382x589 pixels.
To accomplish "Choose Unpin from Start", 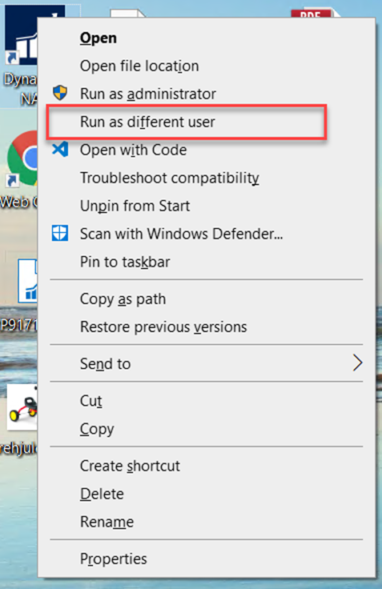I will (135, 206).
